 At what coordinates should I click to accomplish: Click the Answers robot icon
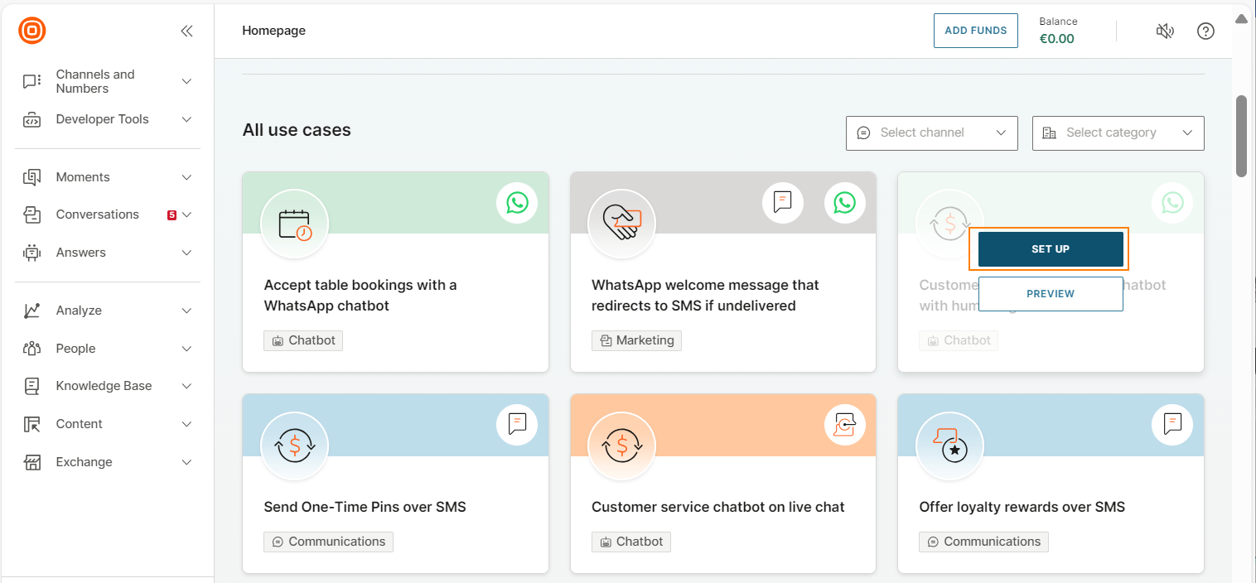31,253
